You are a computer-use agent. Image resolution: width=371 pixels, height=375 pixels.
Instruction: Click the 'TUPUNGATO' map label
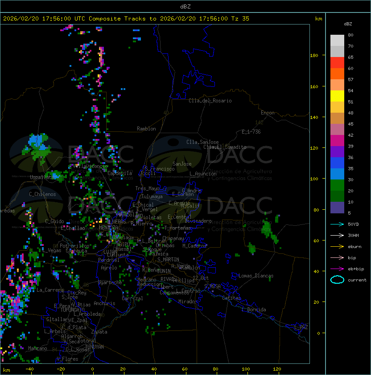click(72, 310)
